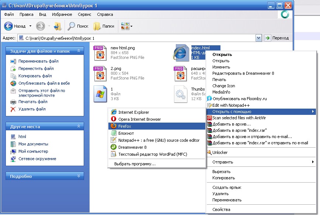Click the Back (Назад) arrow icon
The image size is (320, 215).
click(x=8, y=26)
